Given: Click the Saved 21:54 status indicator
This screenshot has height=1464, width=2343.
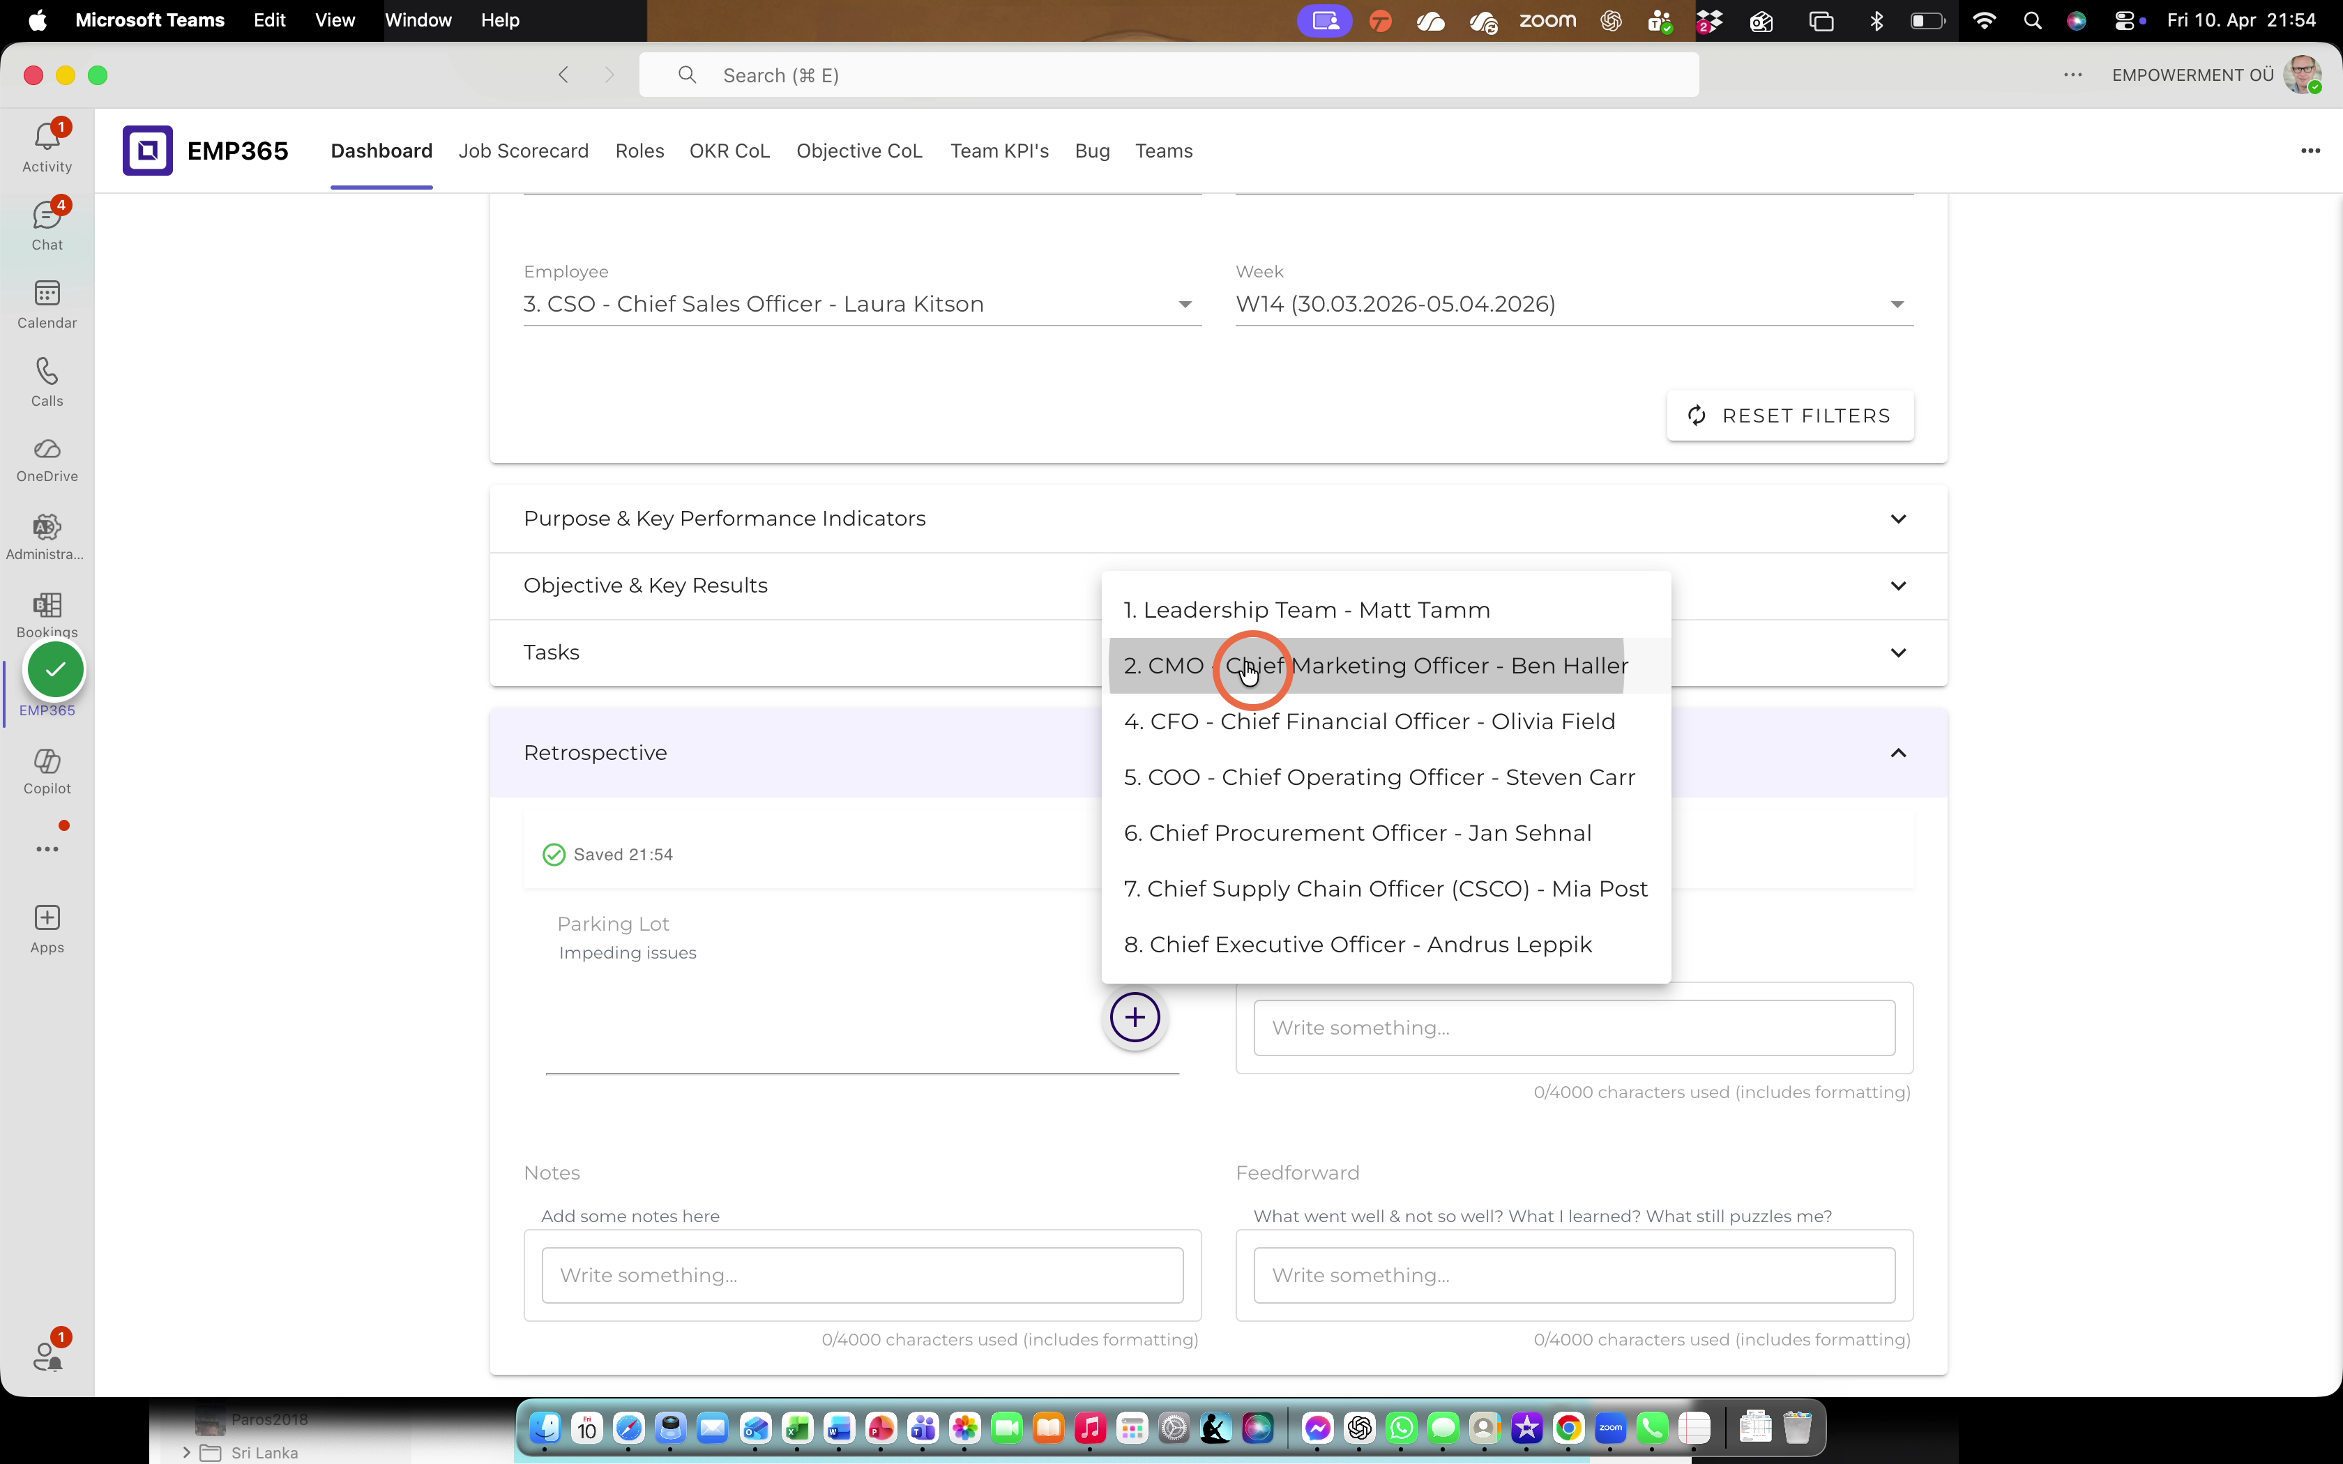Looking at the screenshot, I should (x=608, y=855).
